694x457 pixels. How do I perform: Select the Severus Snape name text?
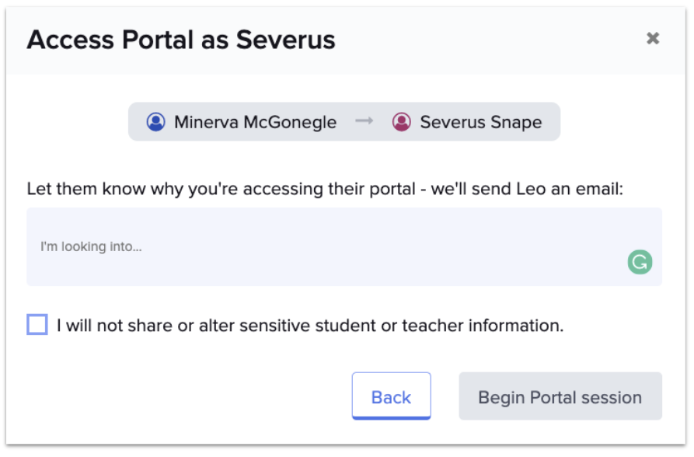480,122
